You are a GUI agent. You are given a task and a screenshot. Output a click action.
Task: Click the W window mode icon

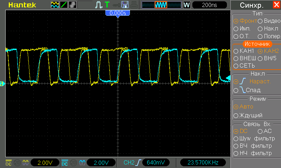(x=187, y=5)
